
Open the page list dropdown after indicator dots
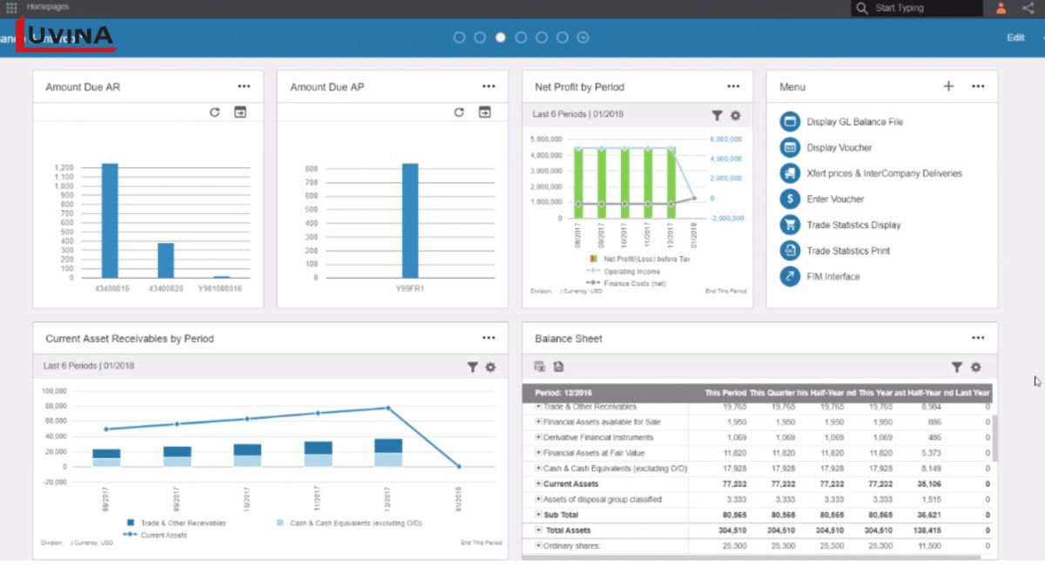pyautogui.click(x=583, y=37)
